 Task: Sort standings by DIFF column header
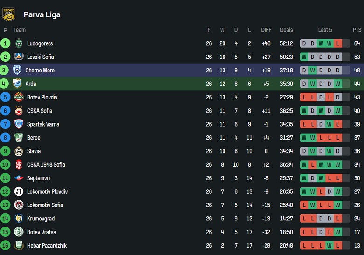(266, 30)
